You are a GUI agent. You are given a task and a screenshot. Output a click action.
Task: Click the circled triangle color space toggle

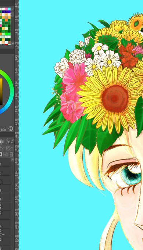click(11, 129)
